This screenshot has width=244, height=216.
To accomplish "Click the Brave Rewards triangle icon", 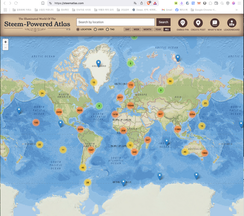I will coord(155,3).
